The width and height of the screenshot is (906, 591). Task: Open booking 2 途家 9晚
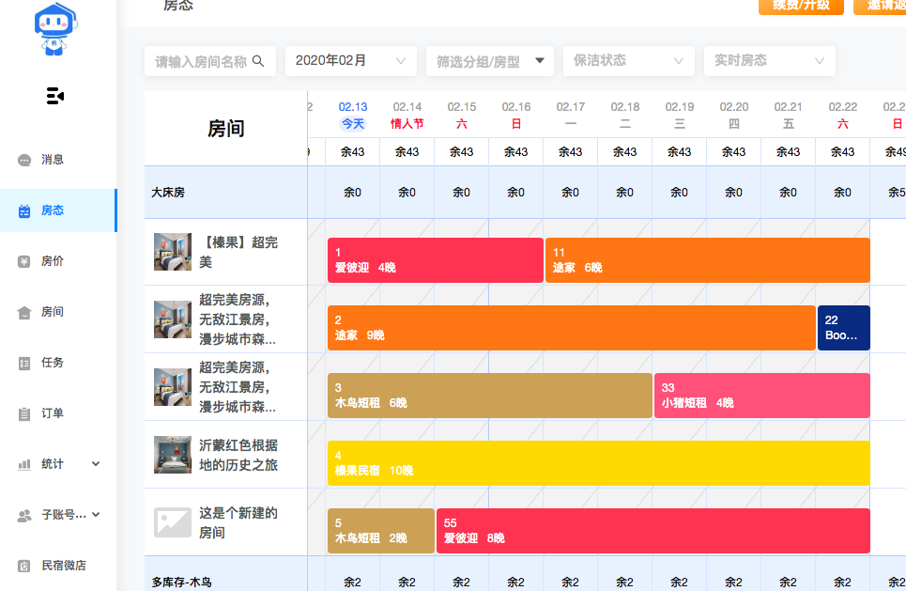tap(572, 328)
